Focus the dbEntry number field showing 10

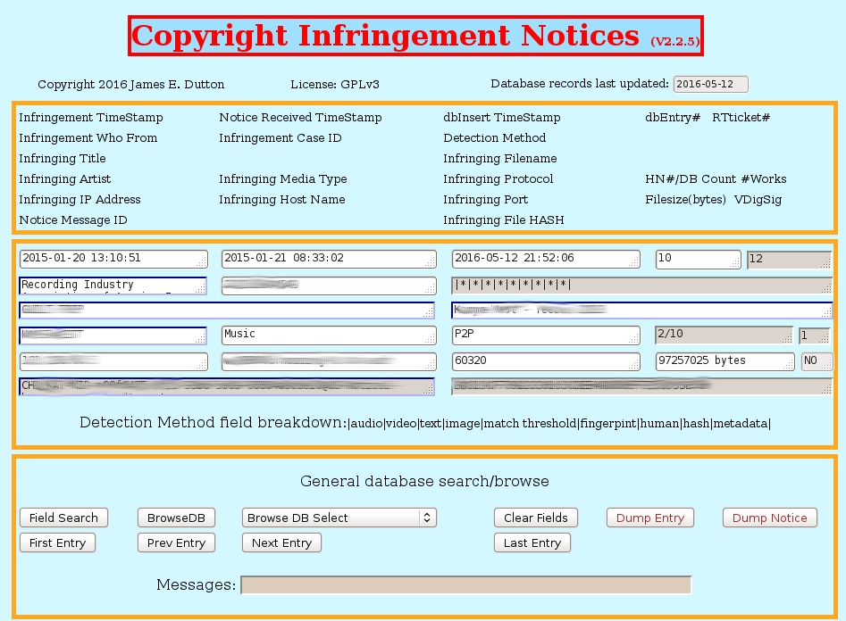698,259
